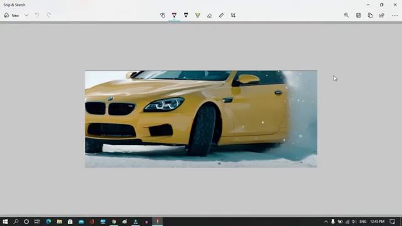Save the snip with Save icon

[x=359, y=15]
